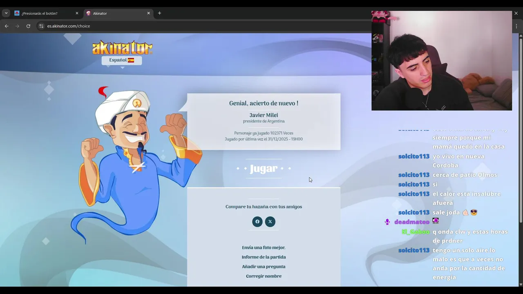Click the chat message cerca de patio Olmos
Viewport: 523px width, 294px height.
[465, 175]
